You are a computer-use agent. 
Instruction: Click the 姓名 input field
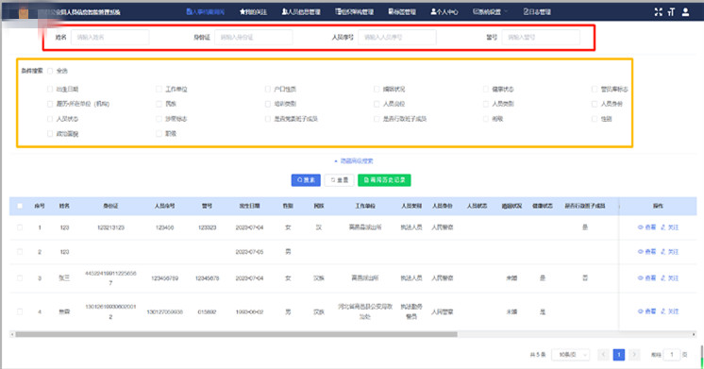pos(110,37)
